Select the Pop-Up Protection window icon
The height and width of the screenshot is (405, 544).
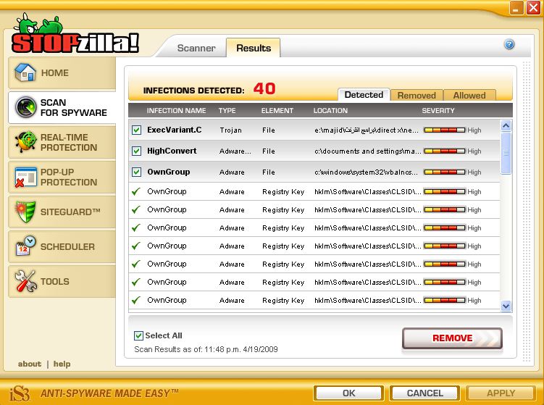[x=25, y=177]
